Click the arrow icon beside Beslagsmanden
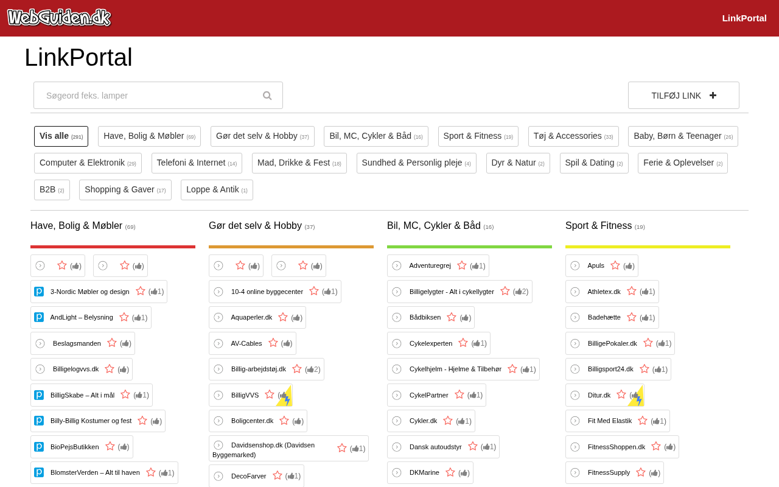 40,343
